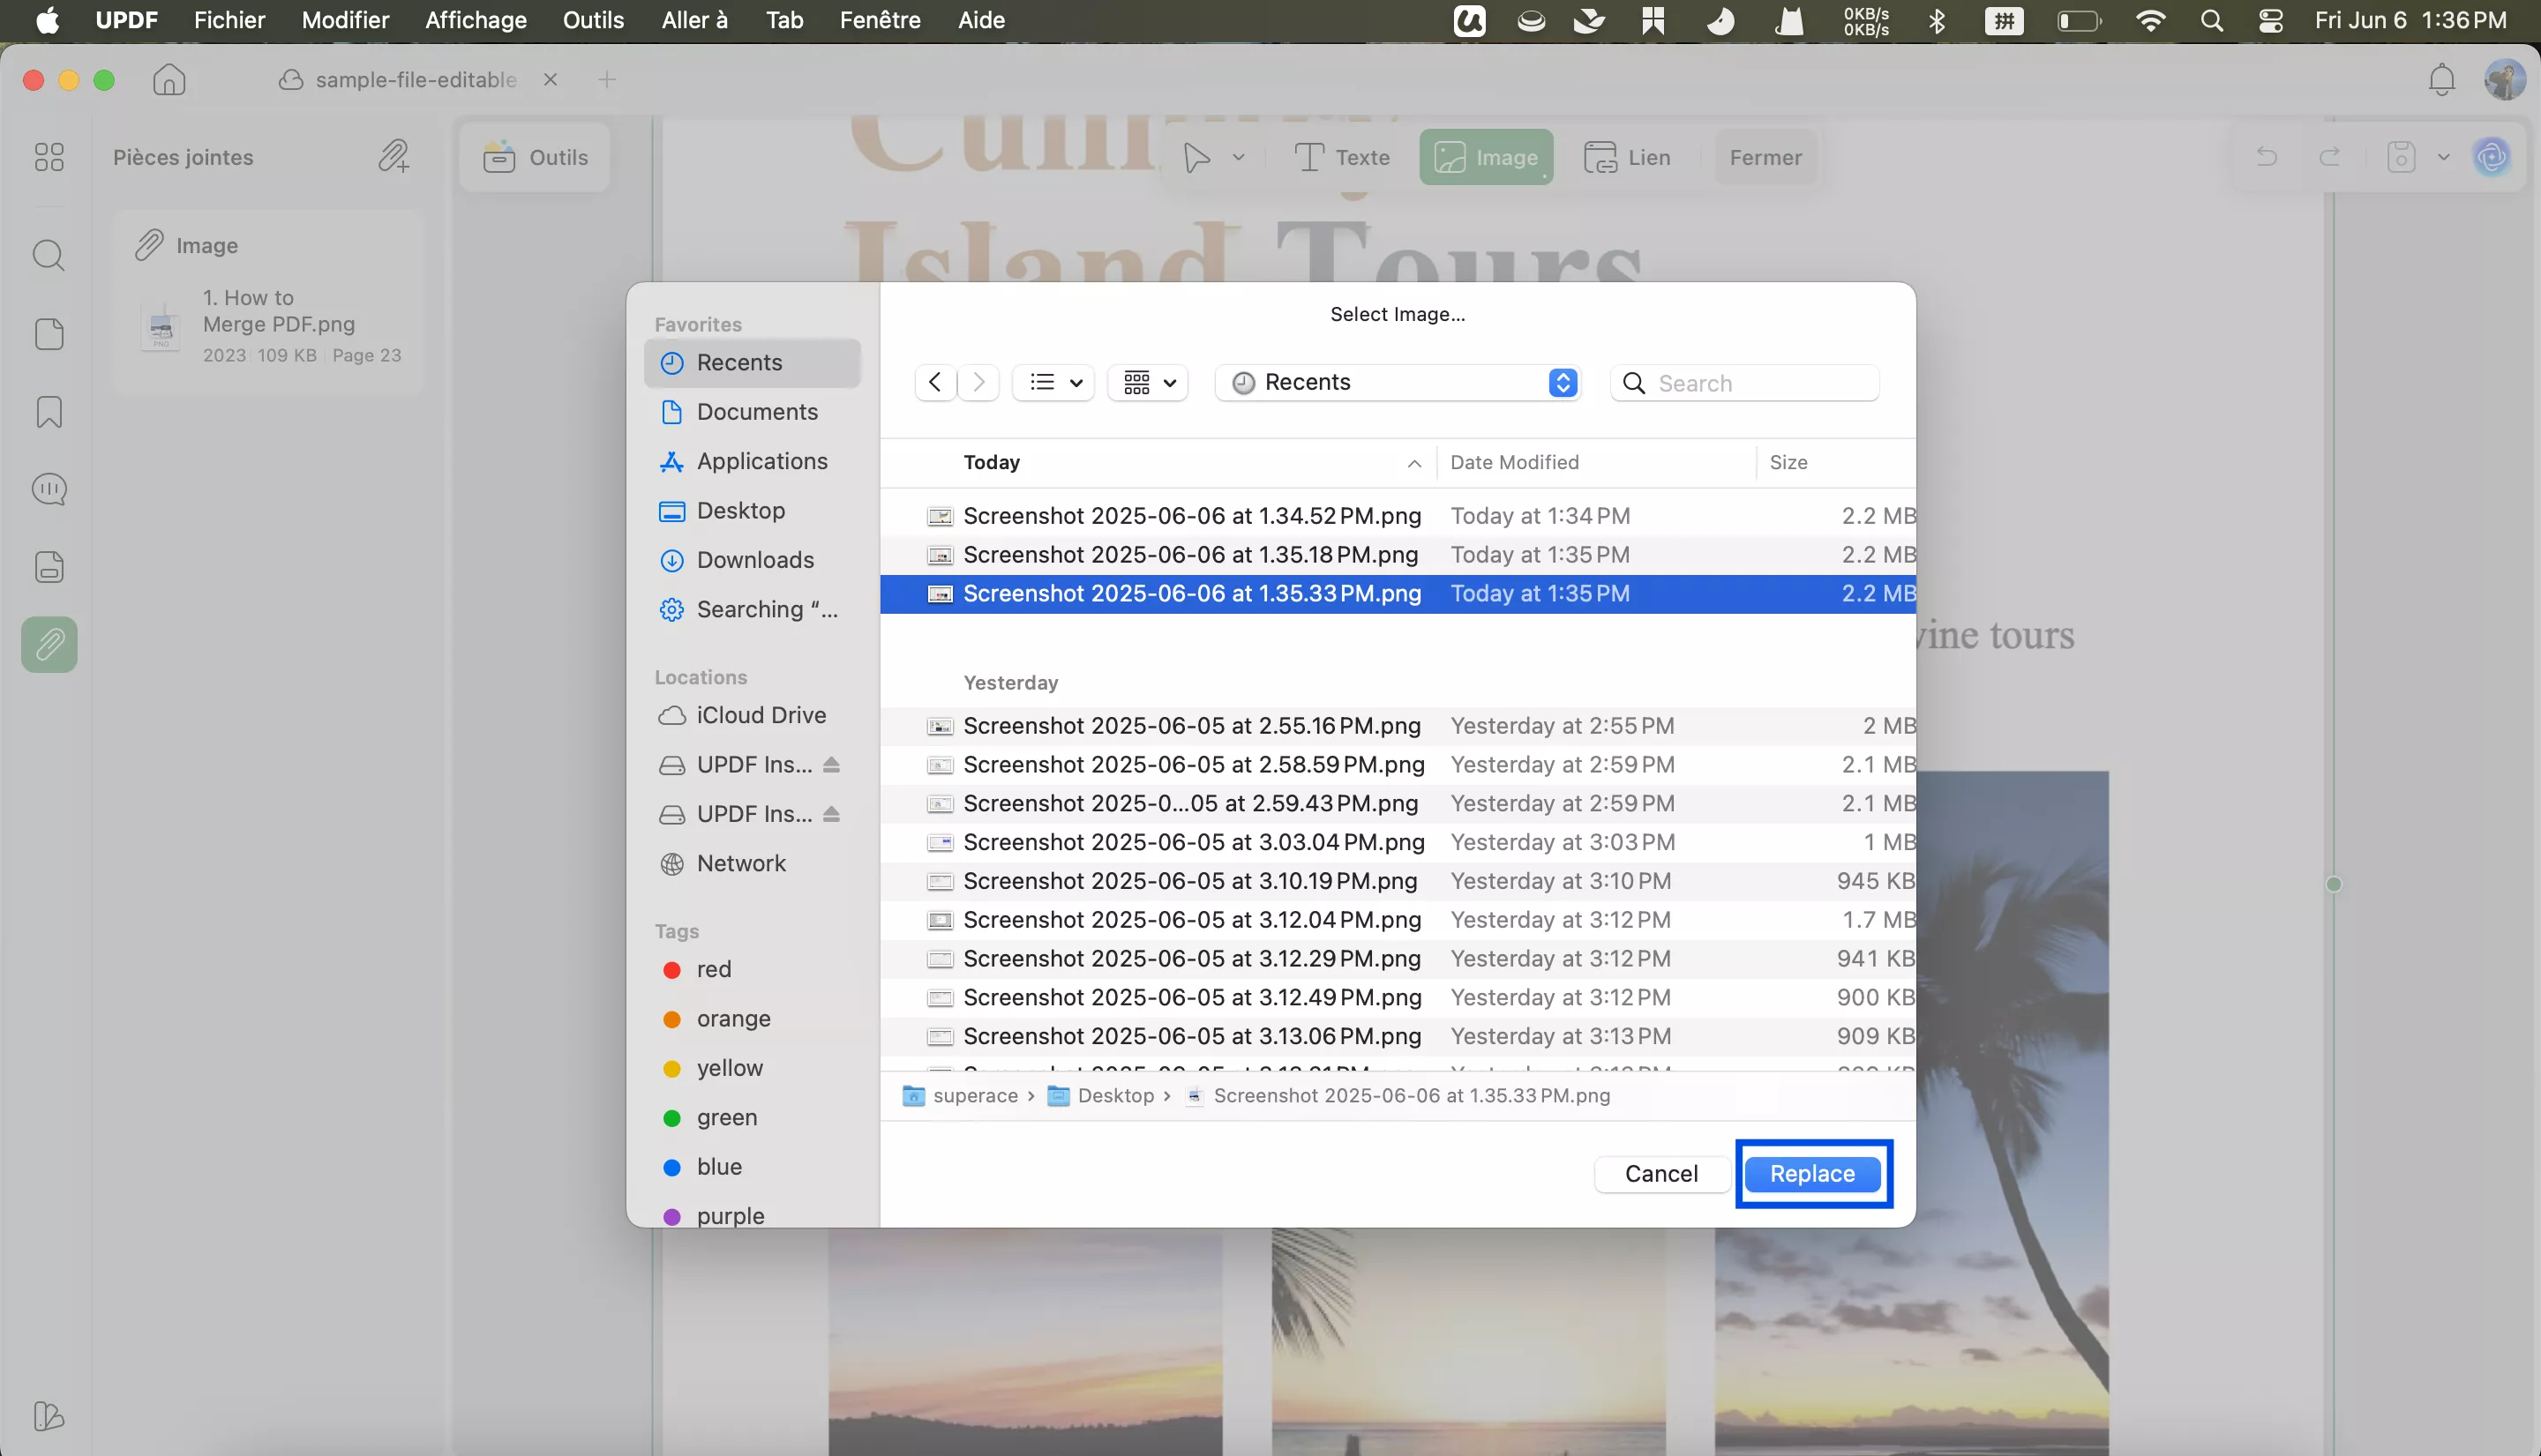Select Screenshot 2025-06-06 at 1.35.33 PM.png row

pos(1398,593)
